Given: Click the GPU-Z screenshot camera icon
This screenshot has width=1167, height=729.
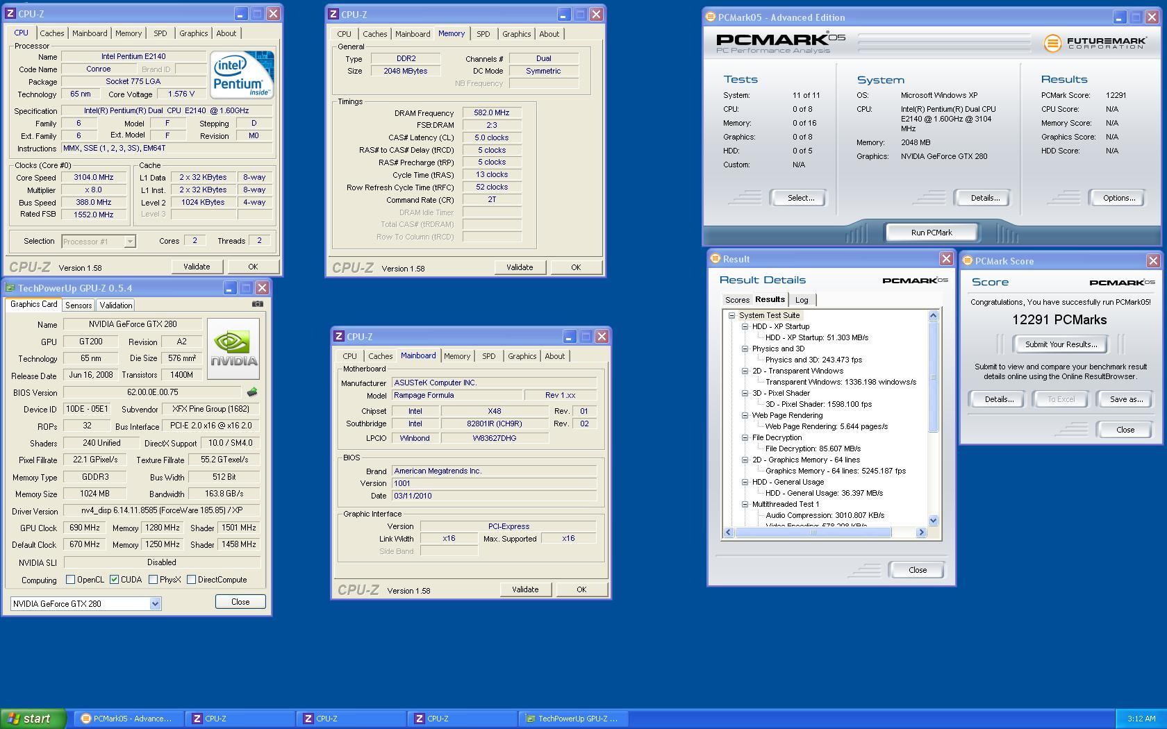Looking at the screenshot, I should tap(258, 304).
